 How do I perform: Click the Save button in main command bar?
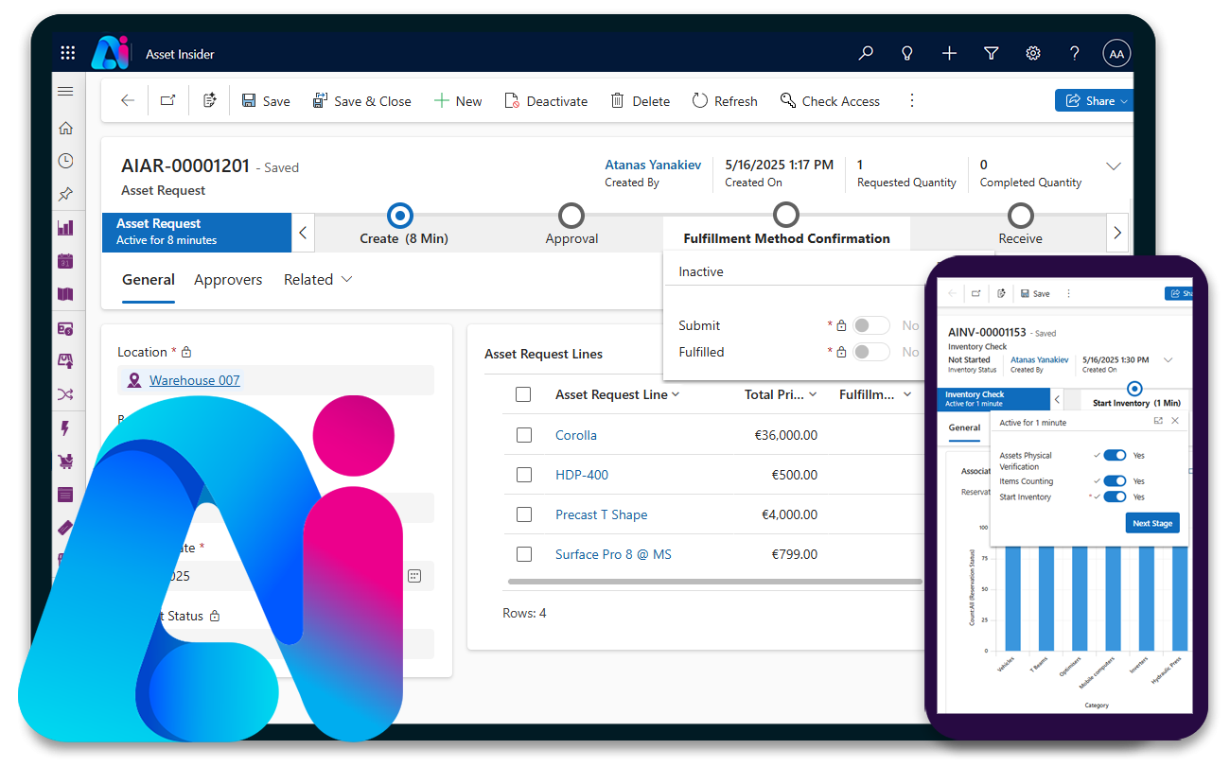266,101
